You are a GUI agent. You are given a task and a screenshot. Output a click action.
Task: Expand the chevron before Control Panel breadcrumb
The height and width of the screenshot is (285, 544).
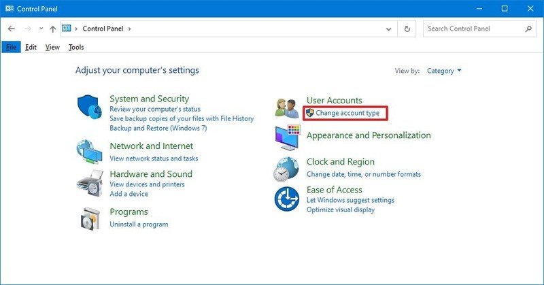pos(76,29)
